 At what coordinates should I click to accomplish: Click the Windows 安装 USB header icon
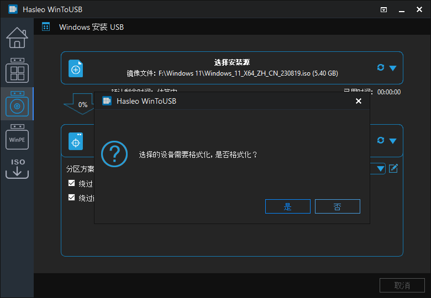[46, 27]
